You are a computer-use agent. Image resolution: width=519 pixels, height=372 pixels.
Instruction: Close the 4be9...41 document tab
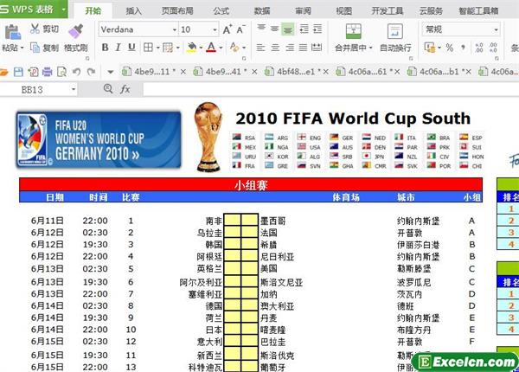click(254, 72)
